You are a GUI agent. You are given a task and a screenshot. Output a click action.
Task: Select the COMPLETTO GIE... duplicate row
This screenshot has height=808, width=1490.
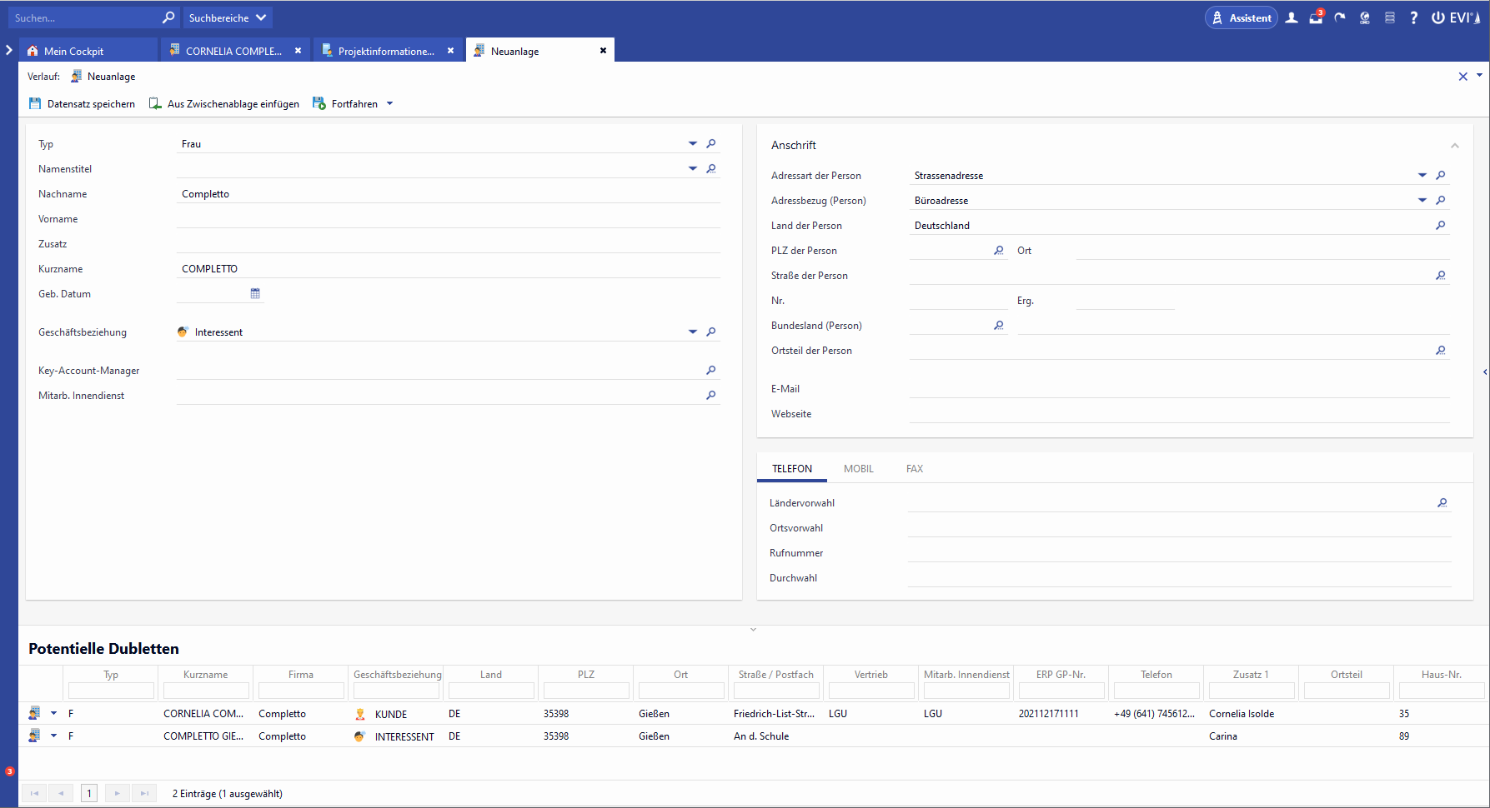click(203, 736)
